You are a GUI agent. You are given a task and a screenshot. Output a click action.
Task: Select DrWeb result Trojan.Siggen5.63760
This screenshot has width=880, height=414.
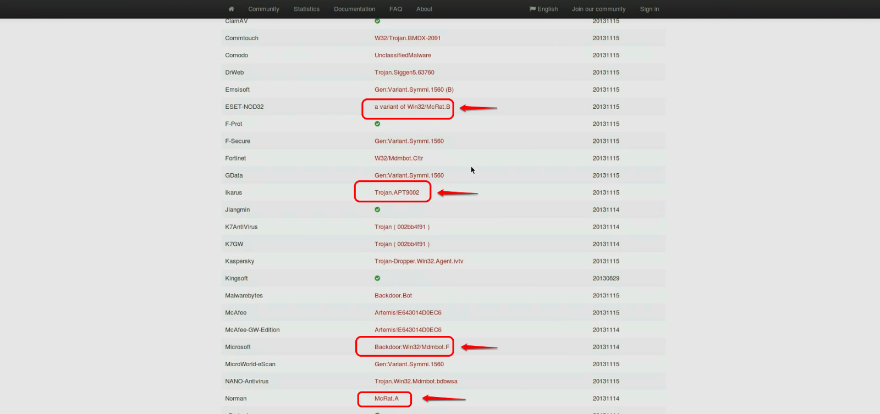coord(404,72)
